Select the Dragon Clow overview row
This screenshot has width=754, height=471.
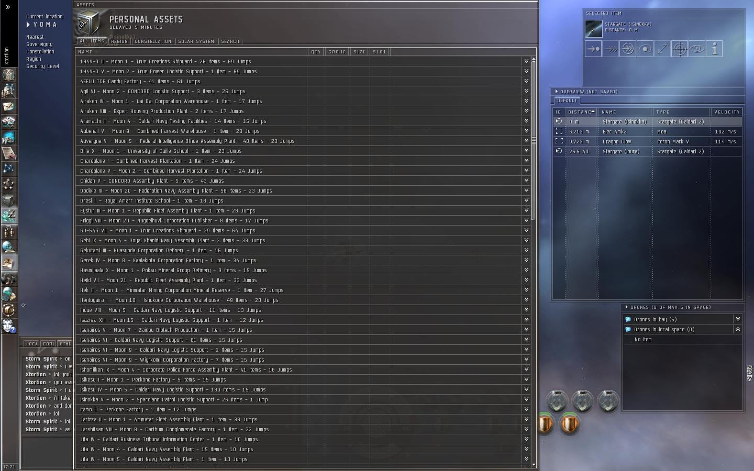648,141
